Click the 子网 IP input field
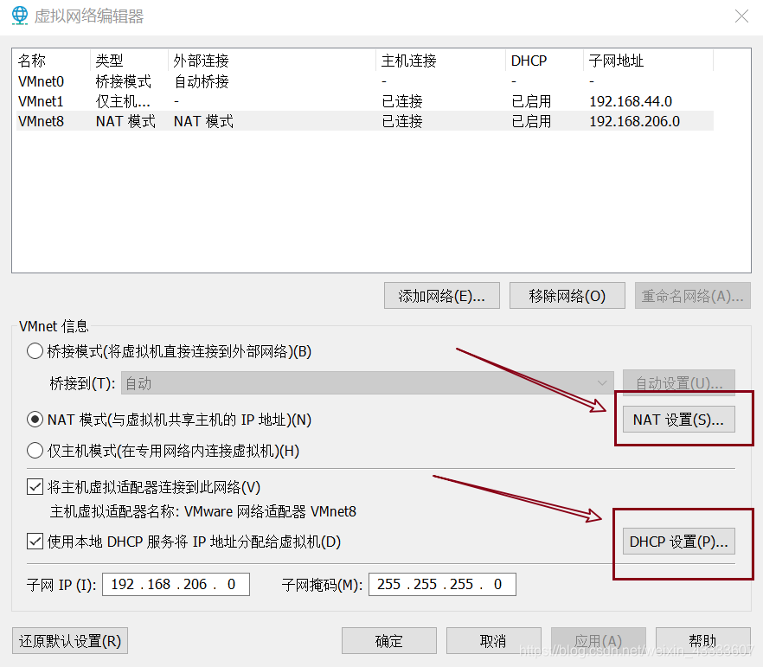The image size is (763, 667). pos(176,584)
